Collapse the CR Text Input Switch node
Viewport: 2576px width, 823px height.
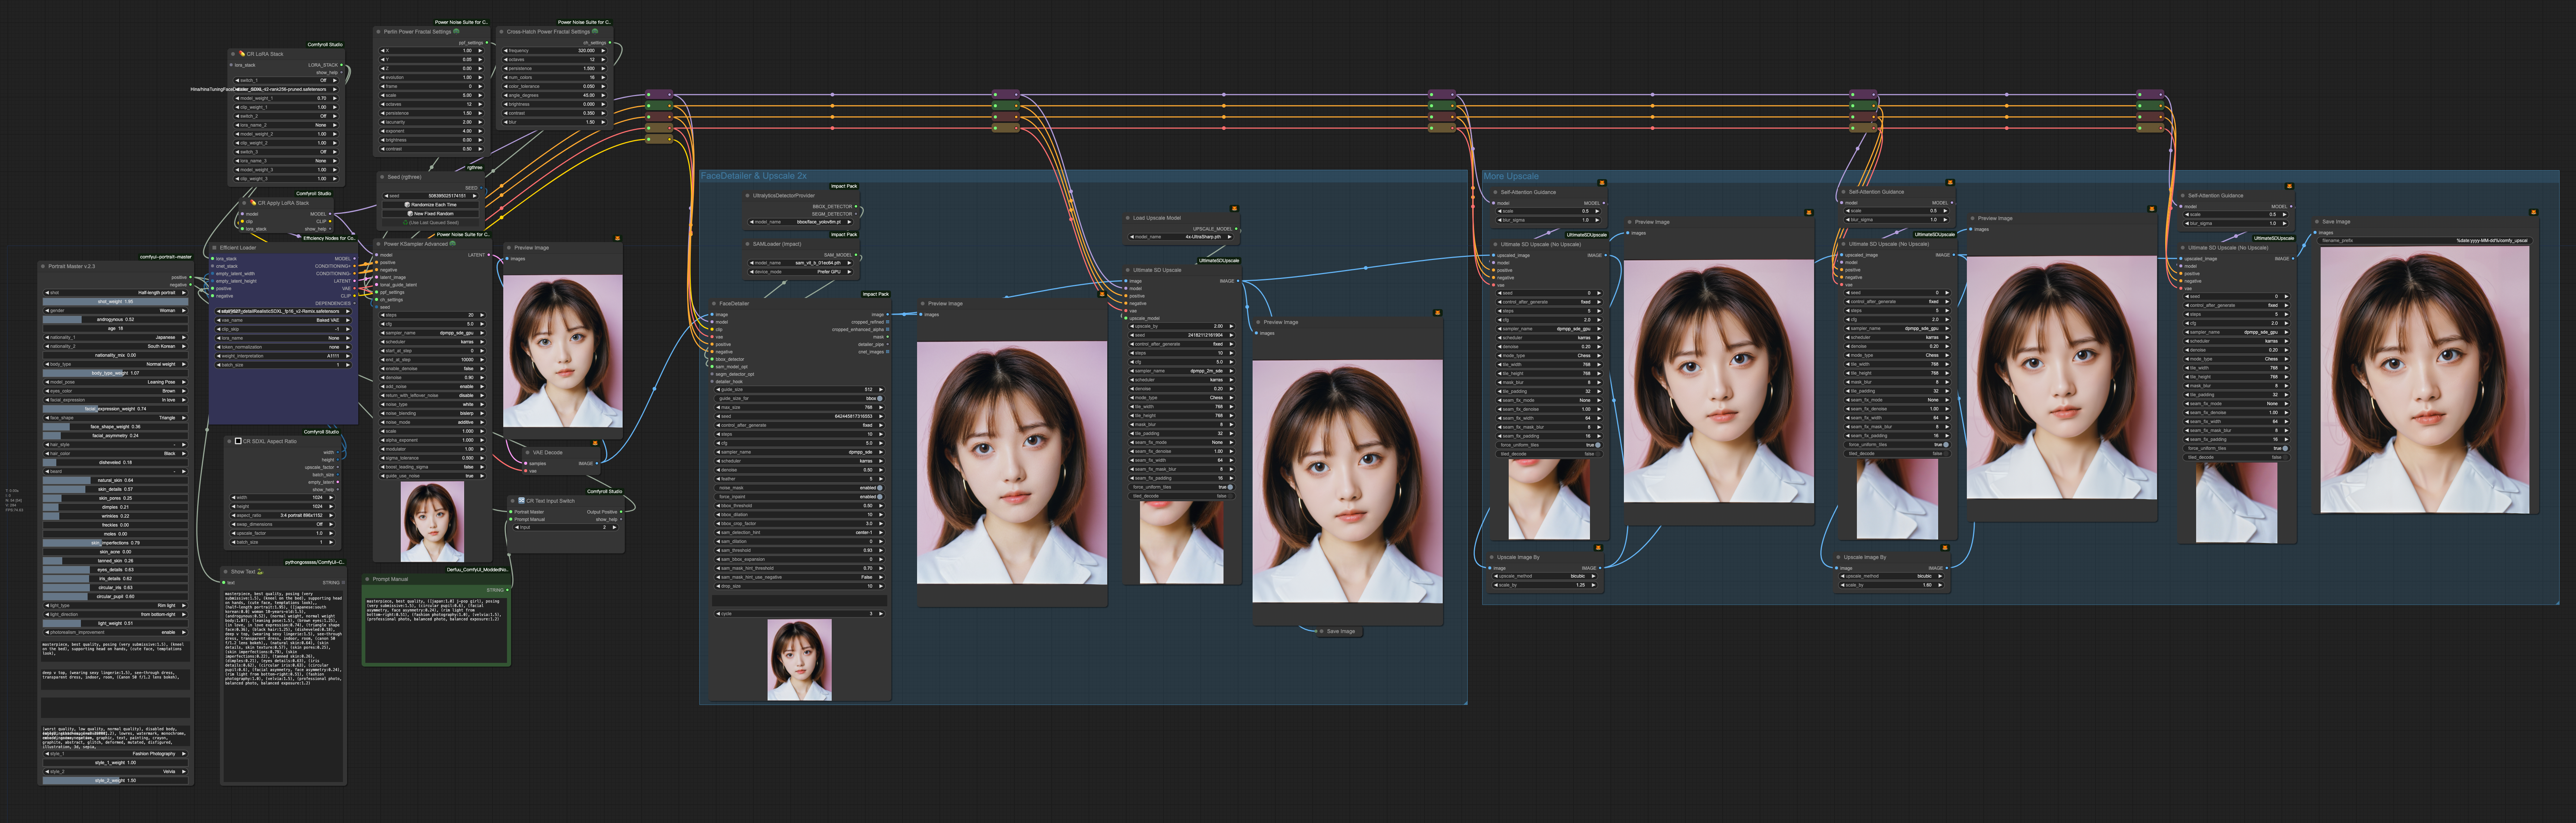click(513, 501)
